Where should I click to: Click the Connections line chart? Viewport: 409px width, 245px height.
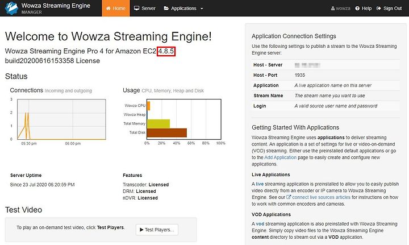click(61, 119)
